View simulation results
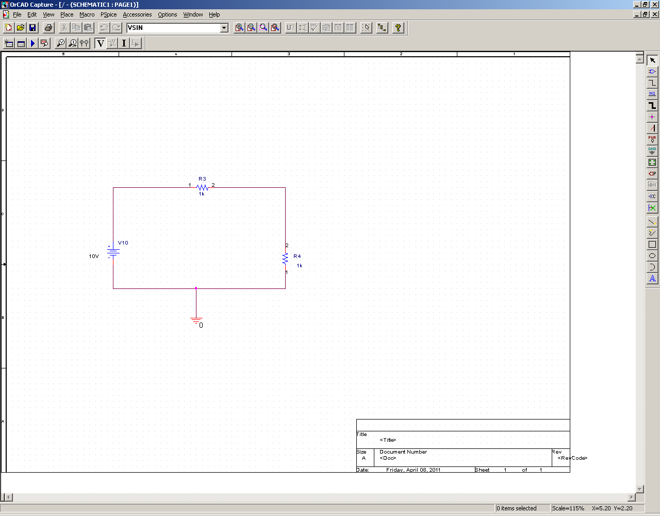 tap(44, 43)
